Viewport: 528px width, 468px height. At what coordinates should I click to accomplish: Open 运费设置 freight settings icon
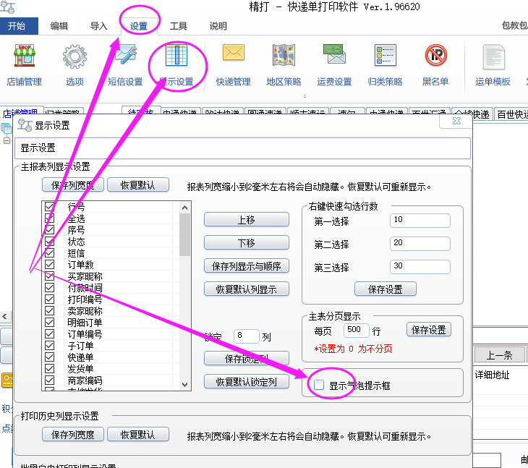(334, 56)
